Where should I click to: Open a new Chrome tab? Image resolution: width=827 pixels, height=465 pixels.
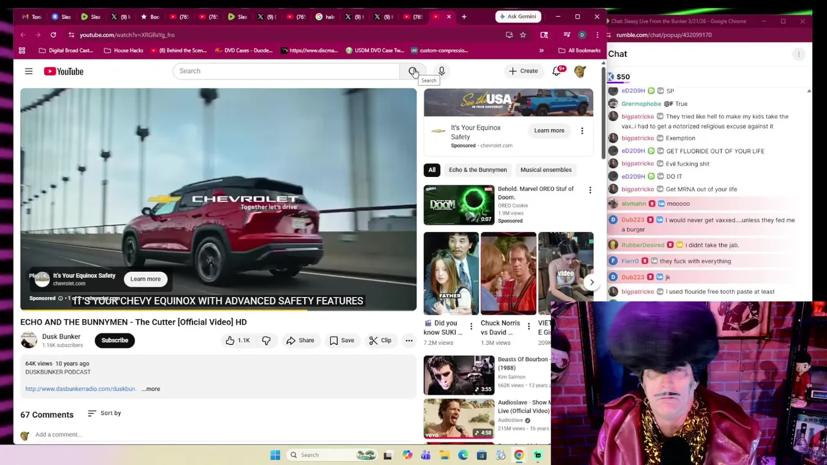pyautogui.click(x=464, y=17)
